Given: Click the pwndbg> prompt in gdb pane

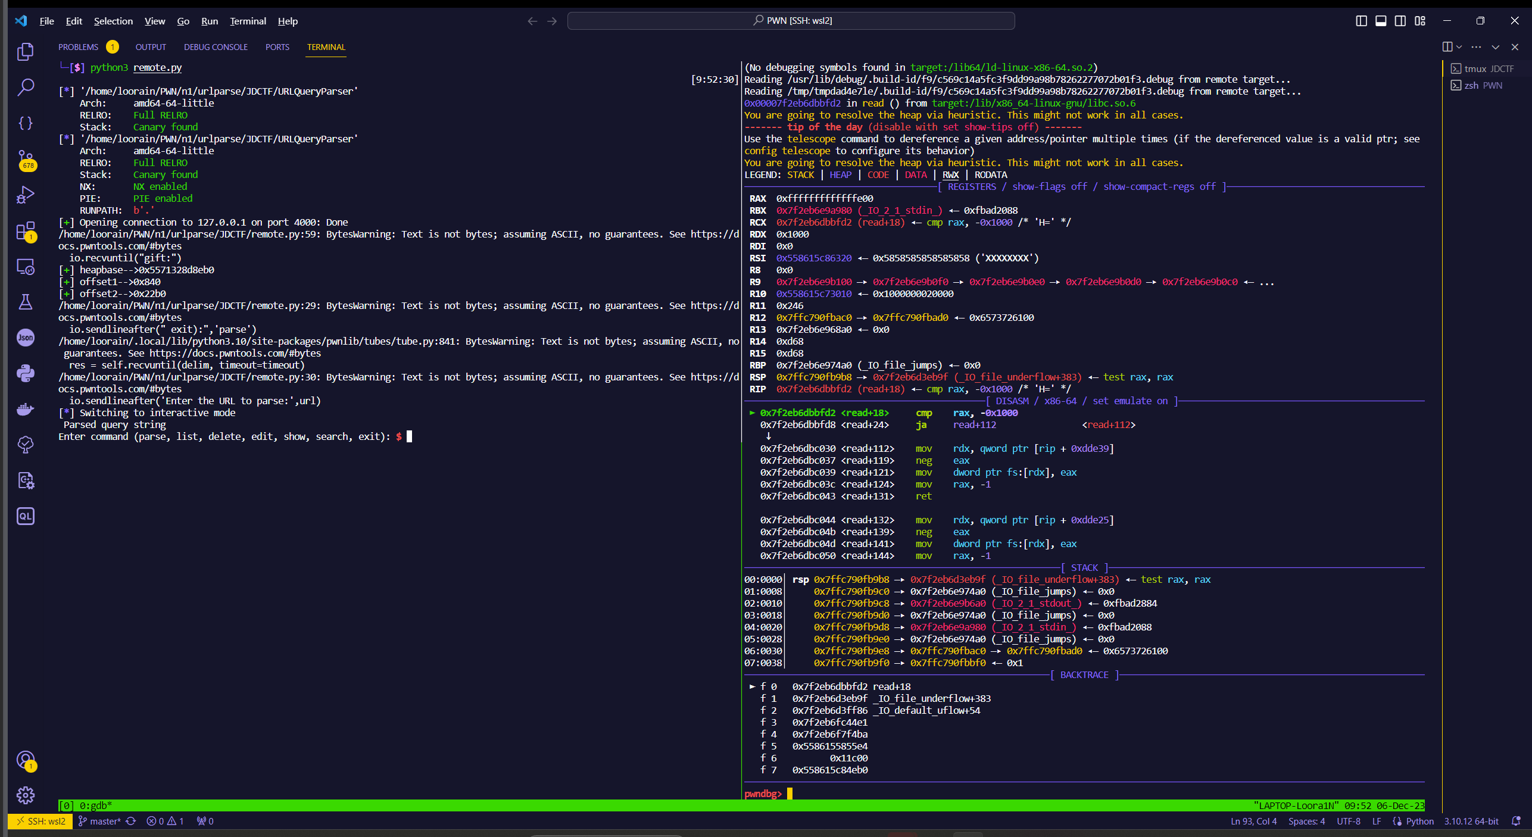Looking at the screenshot, I should (763, 794).
